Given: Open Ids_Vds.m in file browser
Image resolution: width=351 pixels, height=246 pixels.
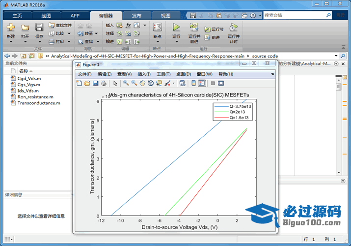Looking at the screenshot, I should pyautogui.click(x=28, y=91).
